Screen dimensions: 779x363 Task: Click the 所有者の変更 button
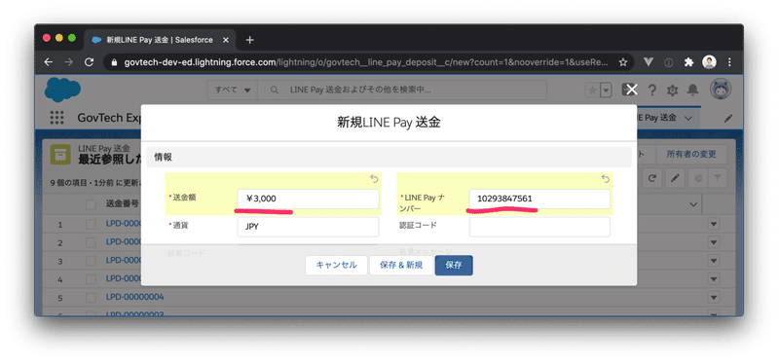tap(691, 155)
